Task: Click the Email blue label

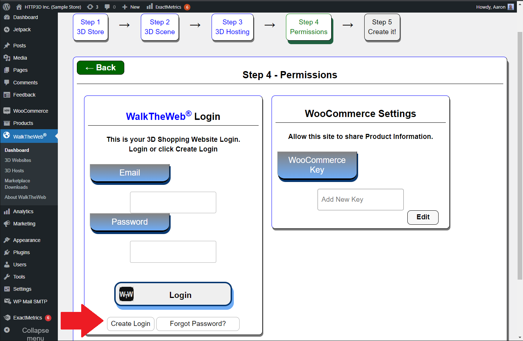Action: [x=130, y=173]
